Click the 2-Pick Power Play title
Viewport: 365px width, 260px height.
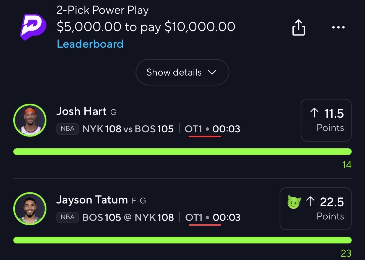(103, 10)
